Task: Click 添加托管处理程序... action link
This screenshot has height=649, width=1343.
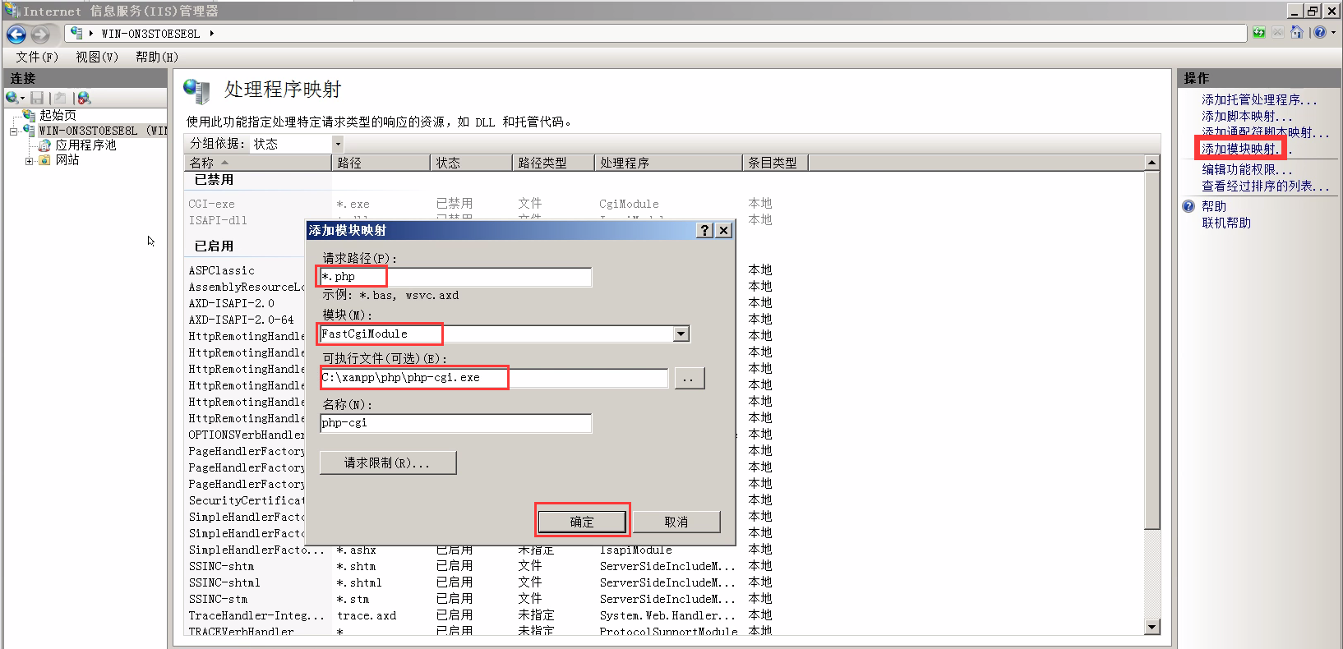Action: coord(1259,99)
